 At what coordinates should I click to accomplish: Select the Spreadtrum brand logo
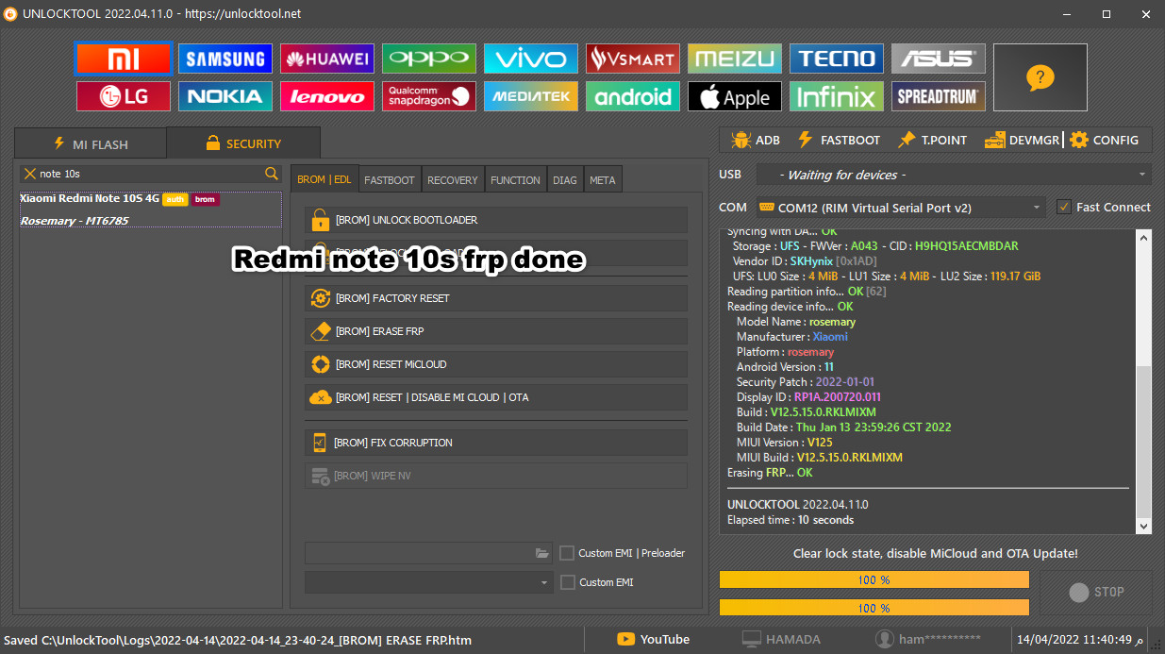(938, 96)
